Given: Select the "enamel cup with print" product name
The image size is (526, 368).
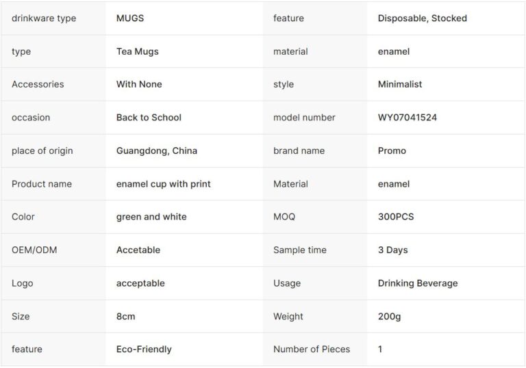Looking at the screenshot, I should point(163,184).
